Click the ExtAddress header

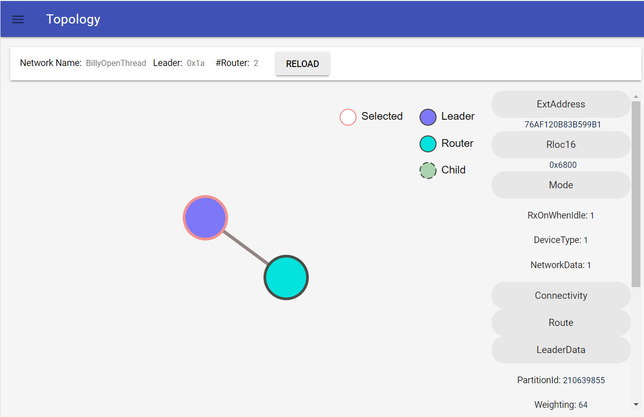(x=561, y=104)
